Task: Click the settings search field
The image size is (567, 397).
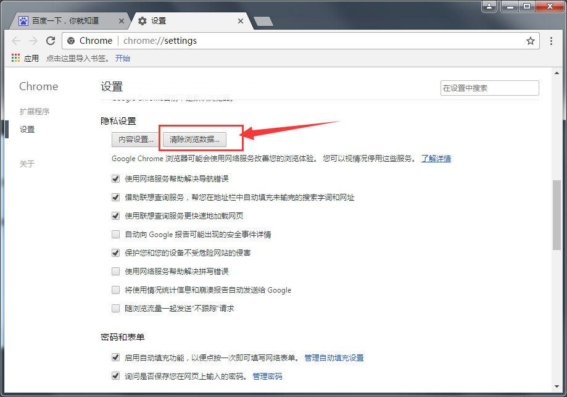Action: click(x=489, y=88)
